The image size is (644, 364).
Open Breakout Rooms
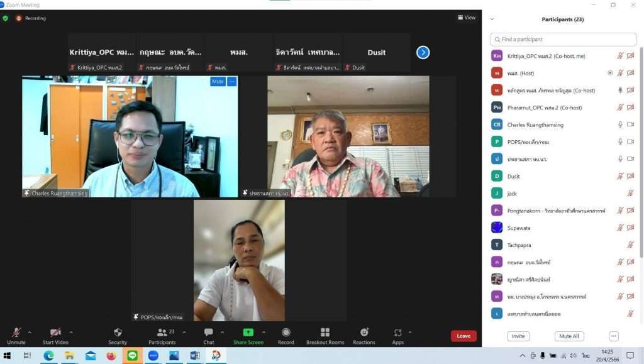[325, 333]
